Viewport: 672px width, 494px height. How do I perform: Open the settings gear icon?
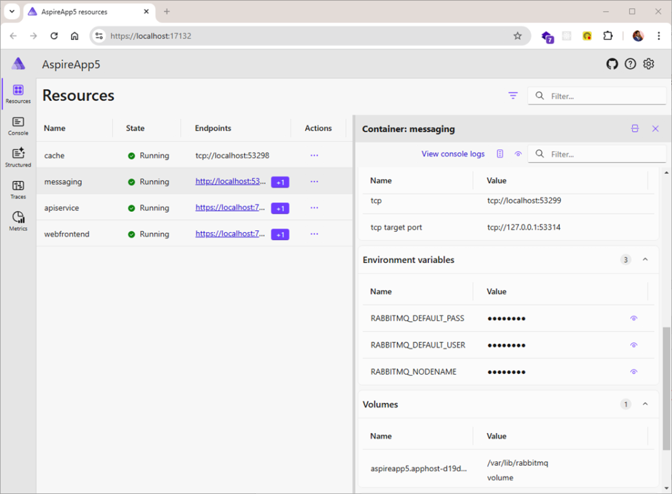tap(648, 64)
